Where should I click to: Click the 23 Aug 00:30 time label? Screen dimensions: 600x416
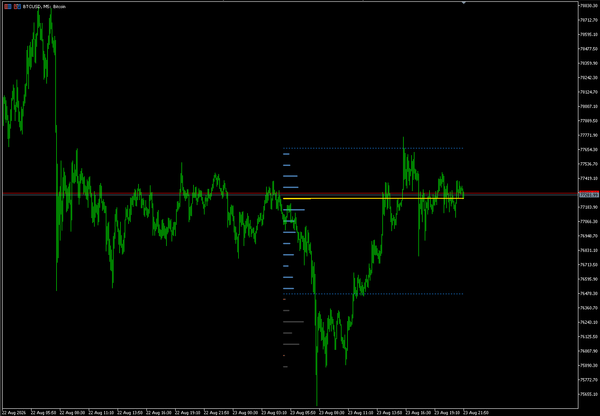(x=245, y=412)
